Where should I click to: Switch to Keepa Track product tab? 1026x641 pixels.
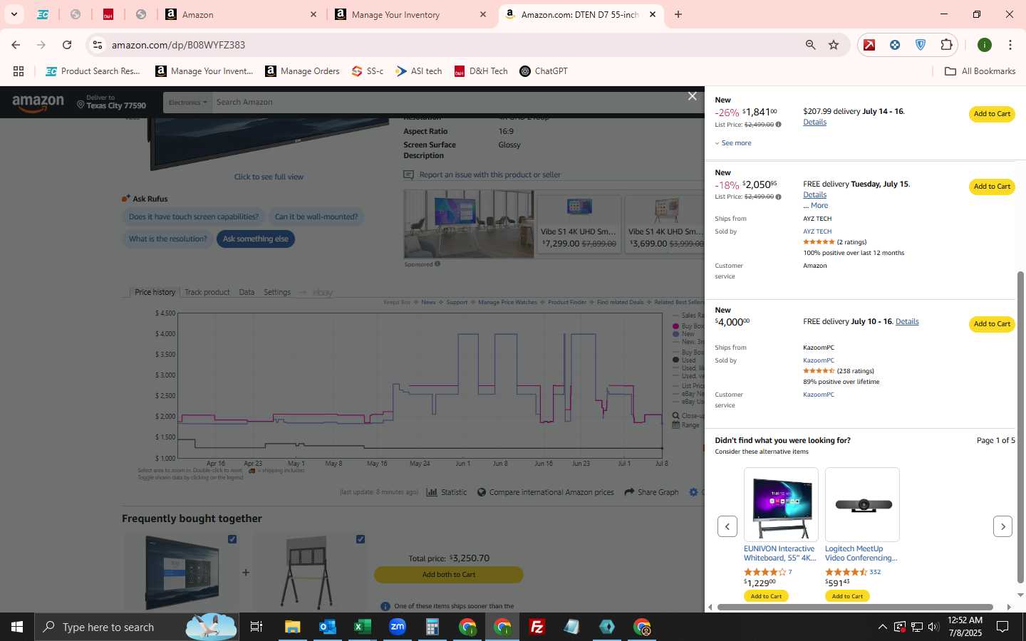pyautogui.click(x=207, y=292)
